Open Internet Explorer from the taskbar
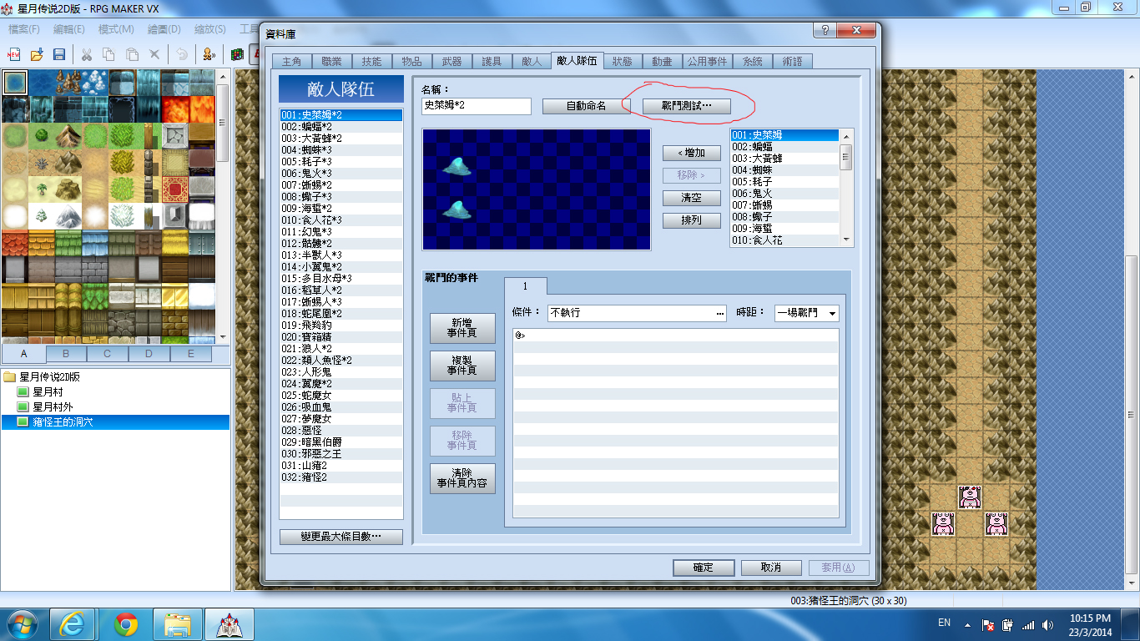The height and width of the screenshot is (641, 1140). pos(74,623)
